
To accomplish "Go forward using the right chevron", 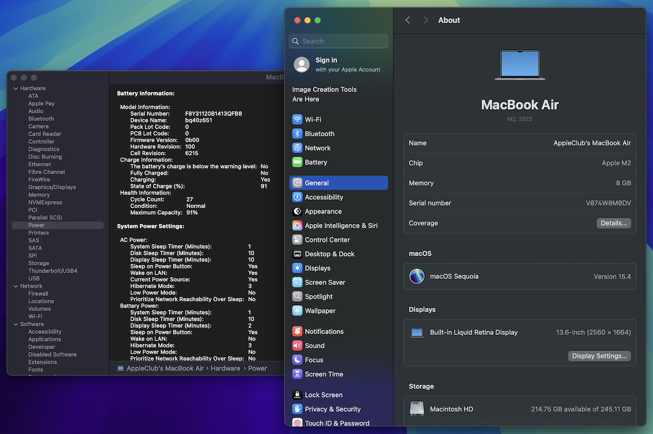I will (x=425, y=20).
